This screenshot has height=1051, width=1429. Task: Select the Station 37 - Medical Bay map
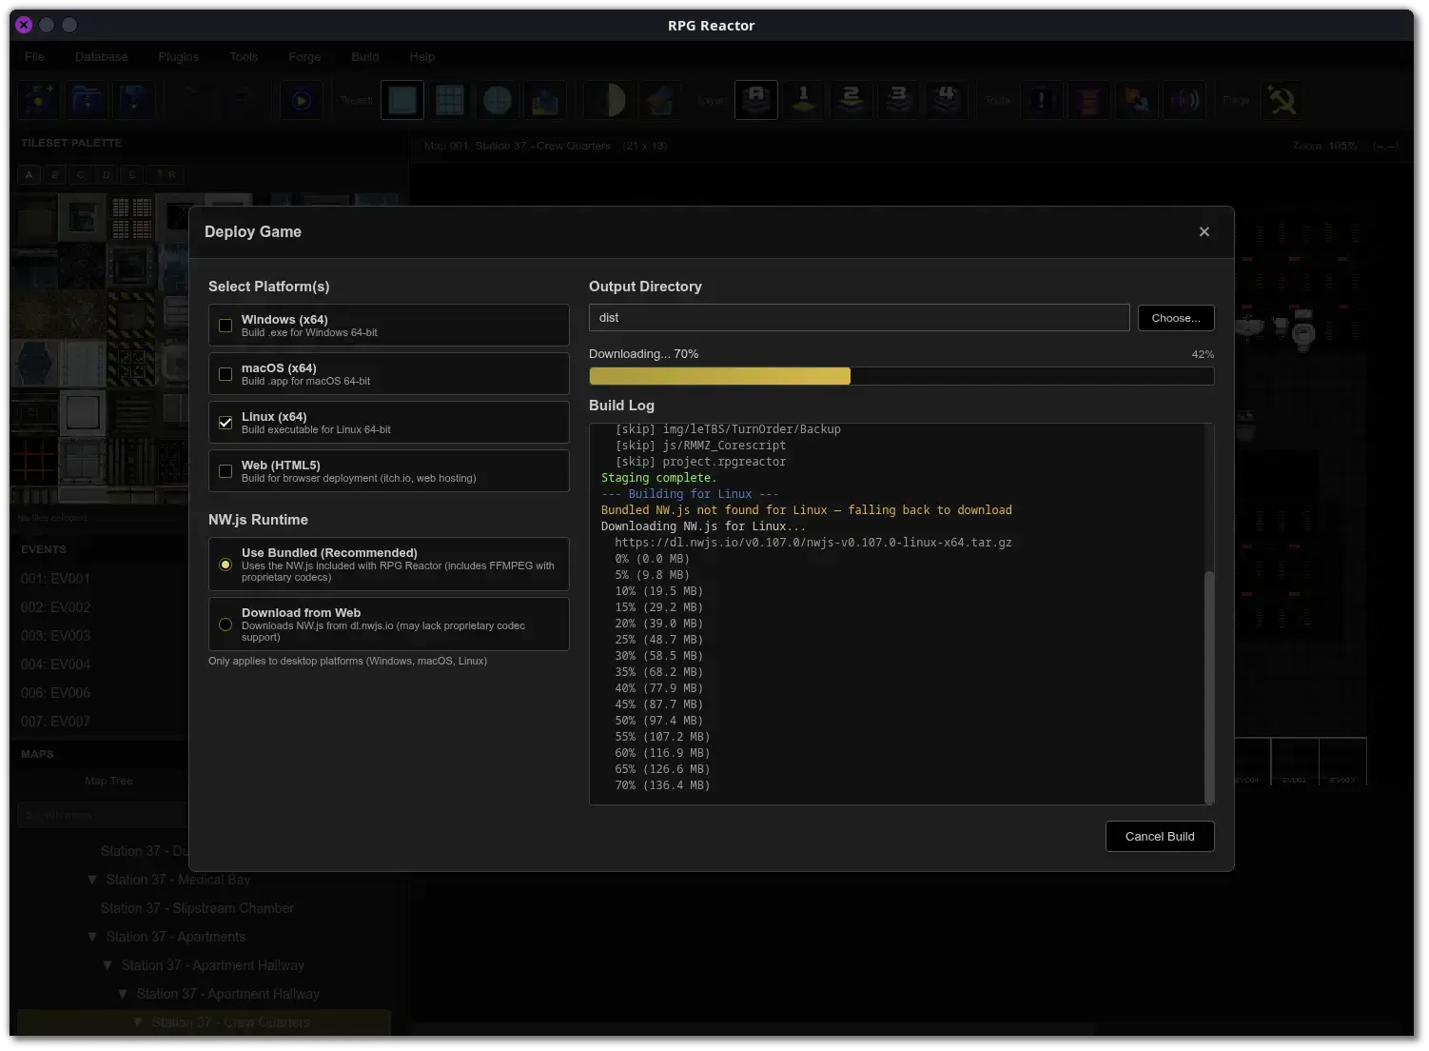pyautogui.click(x=178, y=880)
